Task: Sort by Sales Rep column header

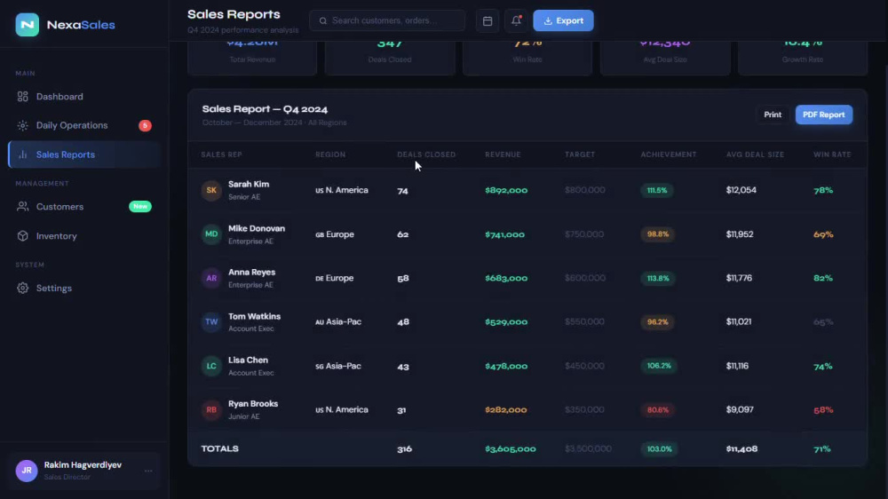Action: pyautogui.click(x=221, y=154)
